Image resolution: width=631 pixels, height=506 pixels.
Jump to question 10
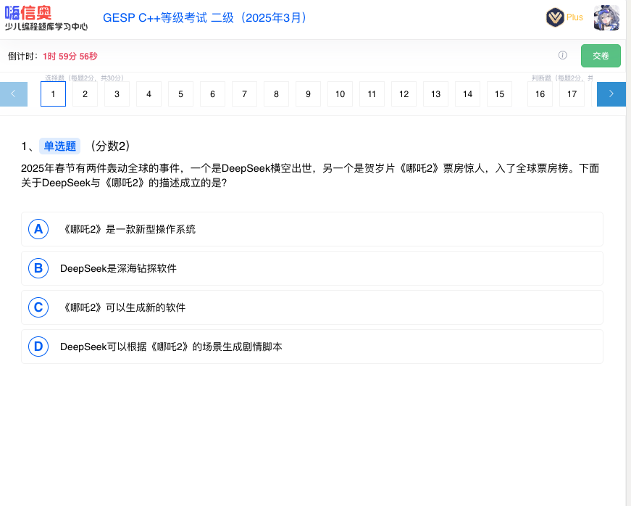(340, 94)
